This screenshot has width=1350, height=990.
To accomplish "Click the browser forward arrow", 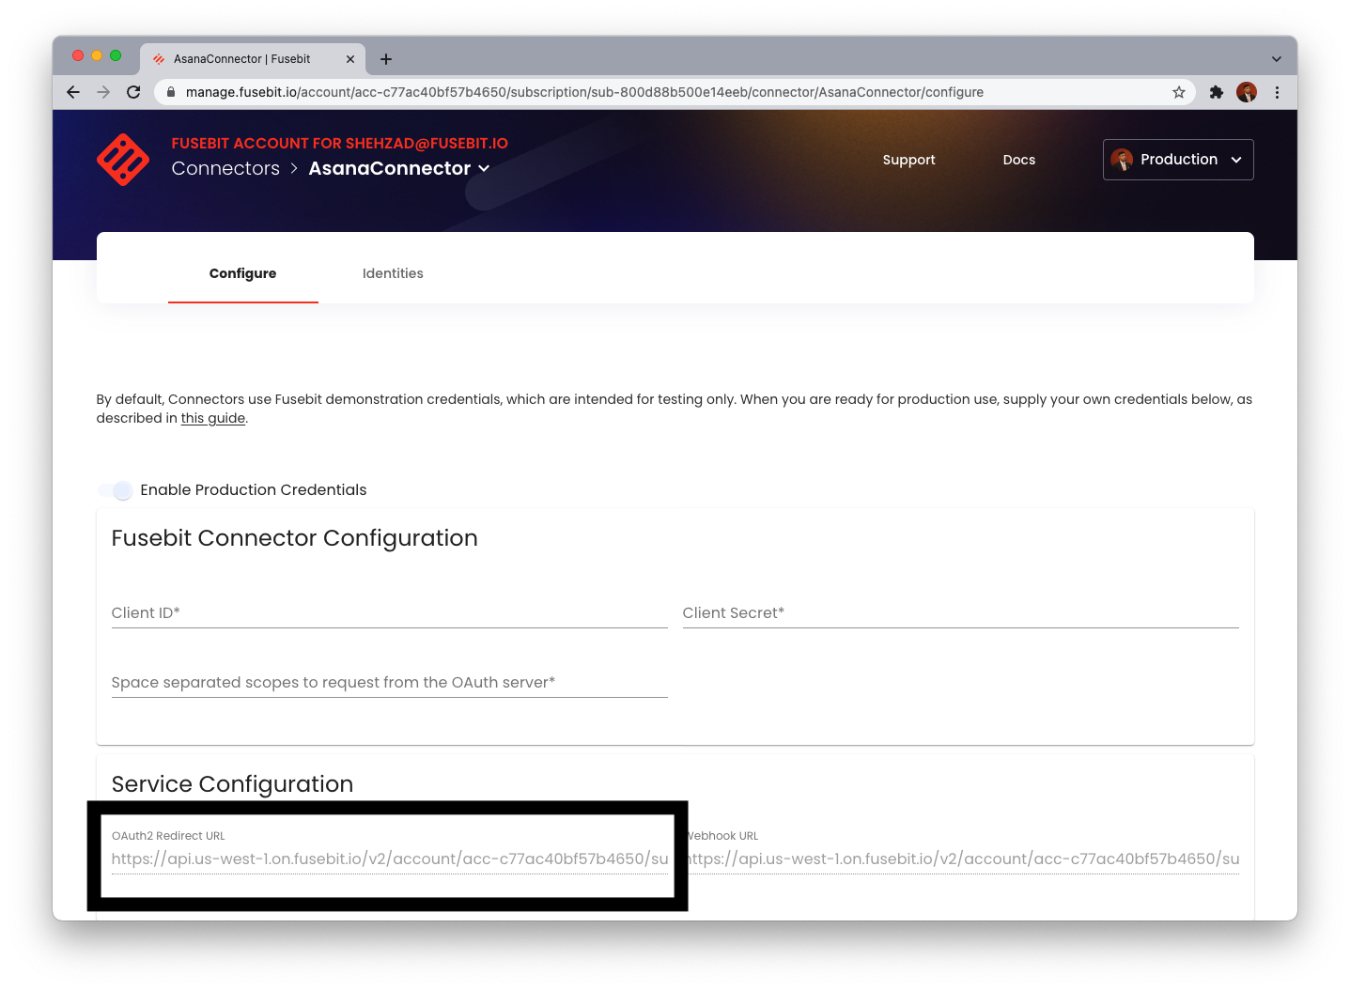I will pyautogui.click(x=103, y=92).
